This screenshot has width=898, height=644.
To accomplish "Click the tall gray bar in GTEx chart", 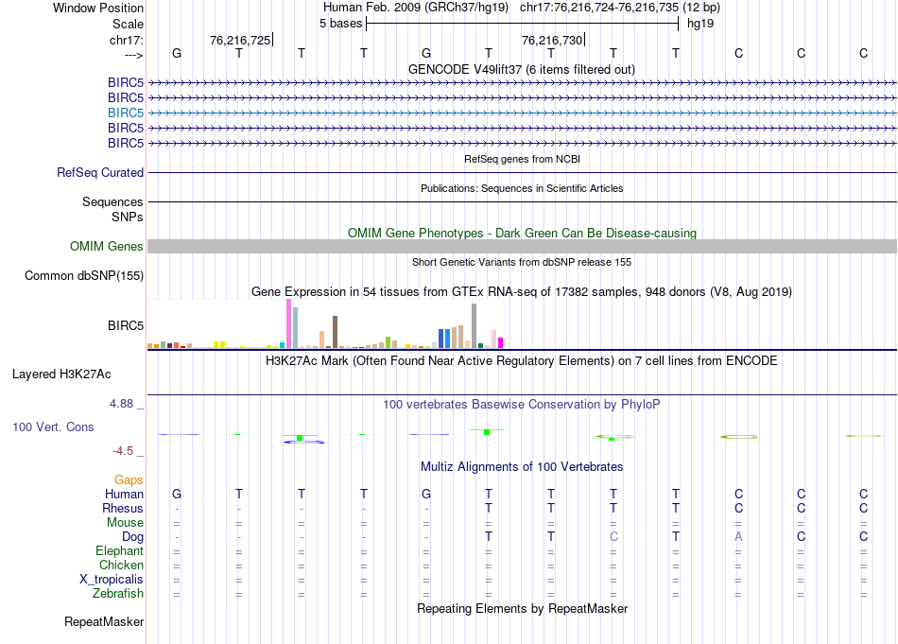I will [x=475, y=326].
